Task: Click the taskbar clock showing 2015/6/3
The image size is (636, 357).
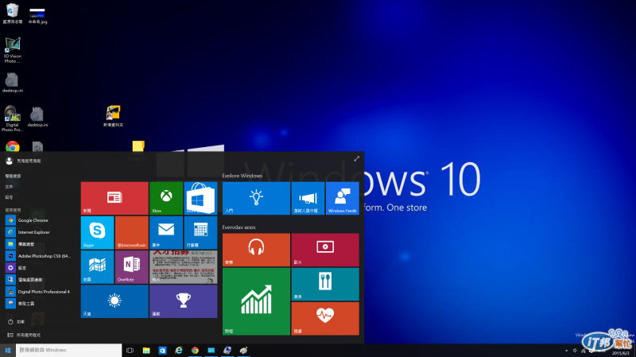Action: 620,353
